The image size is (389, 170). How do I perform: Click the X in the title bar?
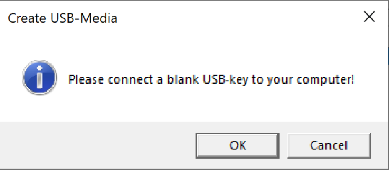point(369,17)
